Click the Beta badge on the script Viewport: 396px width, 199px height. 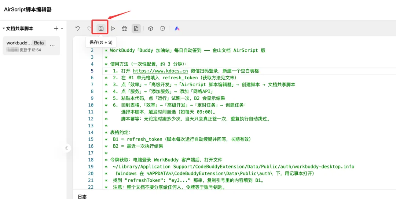tap(39, 43)
